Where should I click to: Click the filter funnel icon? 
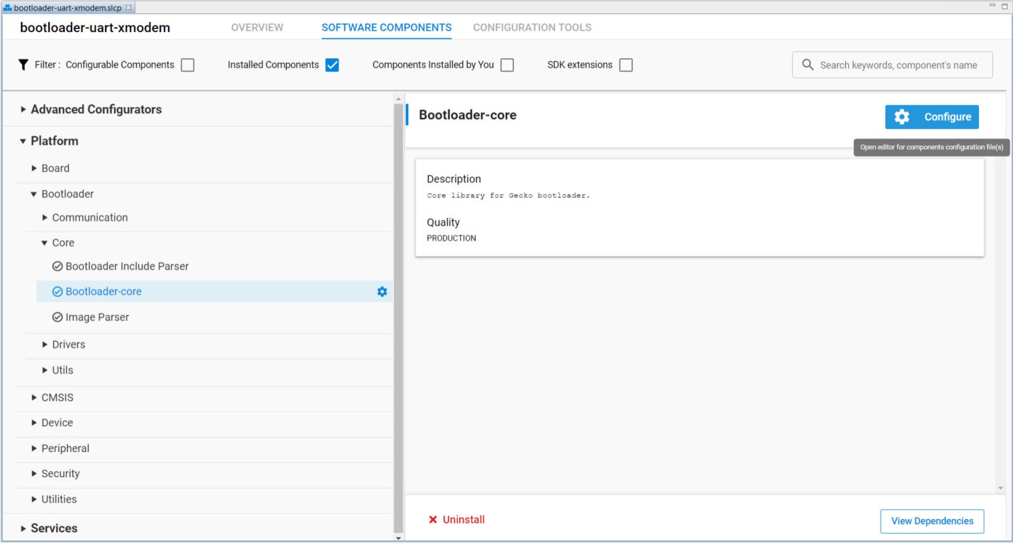pos(23,65)
